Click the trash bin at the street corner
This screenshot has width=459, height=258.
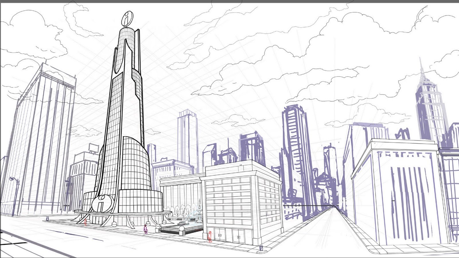(x=261, y=248)
